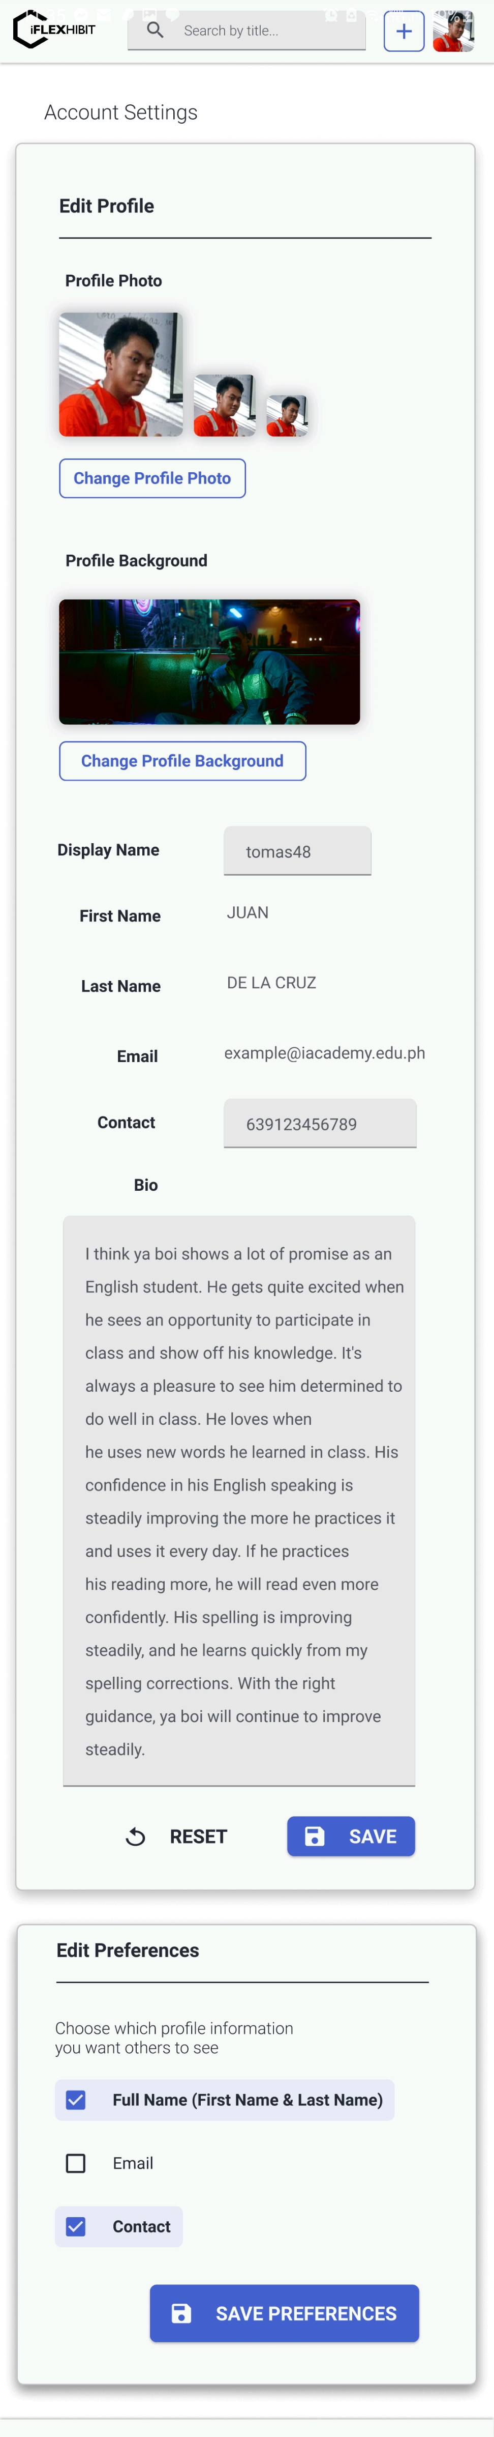Viewport: 494px width, 2437px height.
Task: Click the iFlexhibit logo
Action: (54, 30)
